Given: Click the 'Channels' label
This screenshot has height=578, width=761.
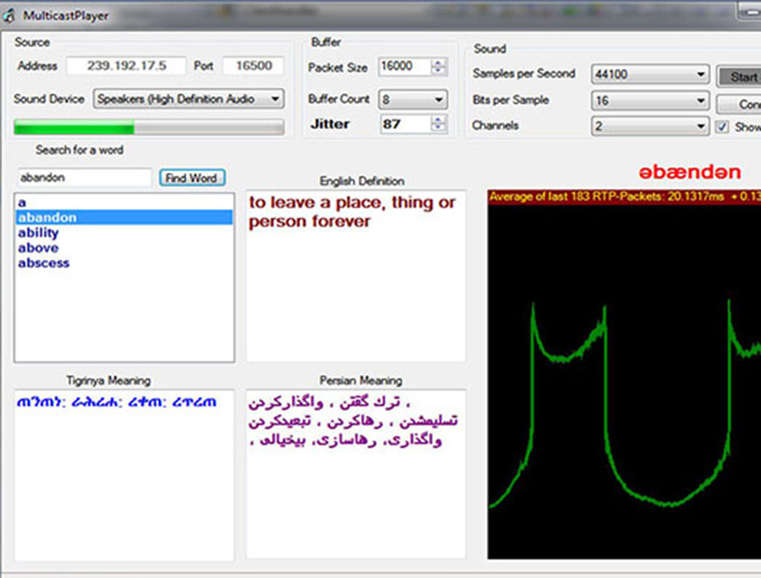Looking at the screenshot, I should click(x=495, y=125).
